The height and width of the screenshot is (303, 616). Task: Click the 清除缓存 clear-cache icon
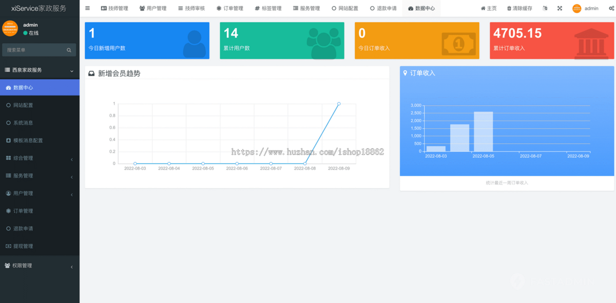[x=509, y=8]
